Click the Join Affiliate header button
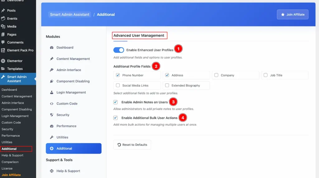The image size is (319, 178). [293, 14]
